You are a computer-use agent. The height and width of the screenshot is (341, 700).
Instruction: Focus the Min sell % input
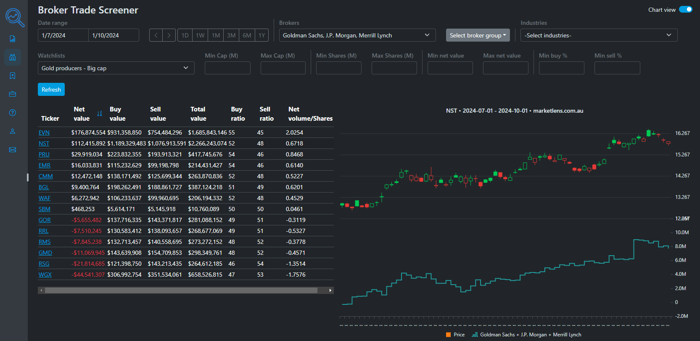(x=617, y=68)
